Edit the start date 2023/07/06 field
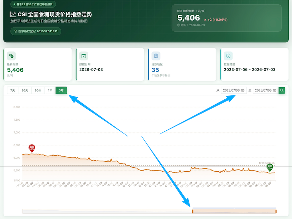The height and width of the screenshot is (219, 292). [234, 90]
